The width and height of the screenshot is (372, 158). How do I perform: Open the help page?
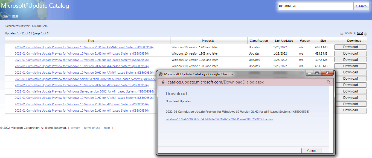coord(15,16)
